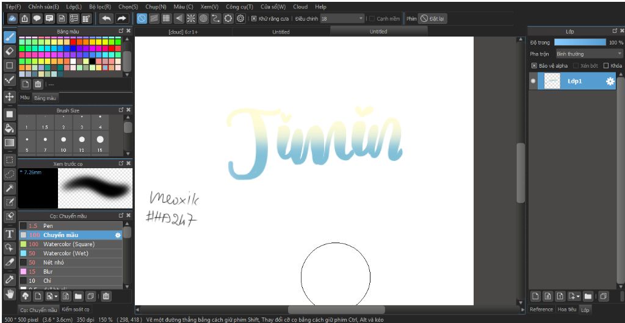This screenshot has height=323, width=625.
Task: Open snap settings gear icon
Action: coord(240,18)
